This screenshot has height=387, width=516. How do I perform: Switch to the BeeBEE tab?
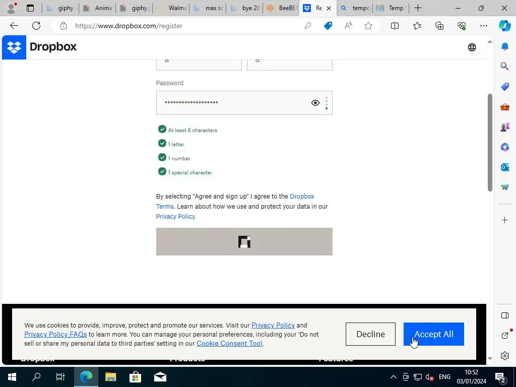(282, 8)
